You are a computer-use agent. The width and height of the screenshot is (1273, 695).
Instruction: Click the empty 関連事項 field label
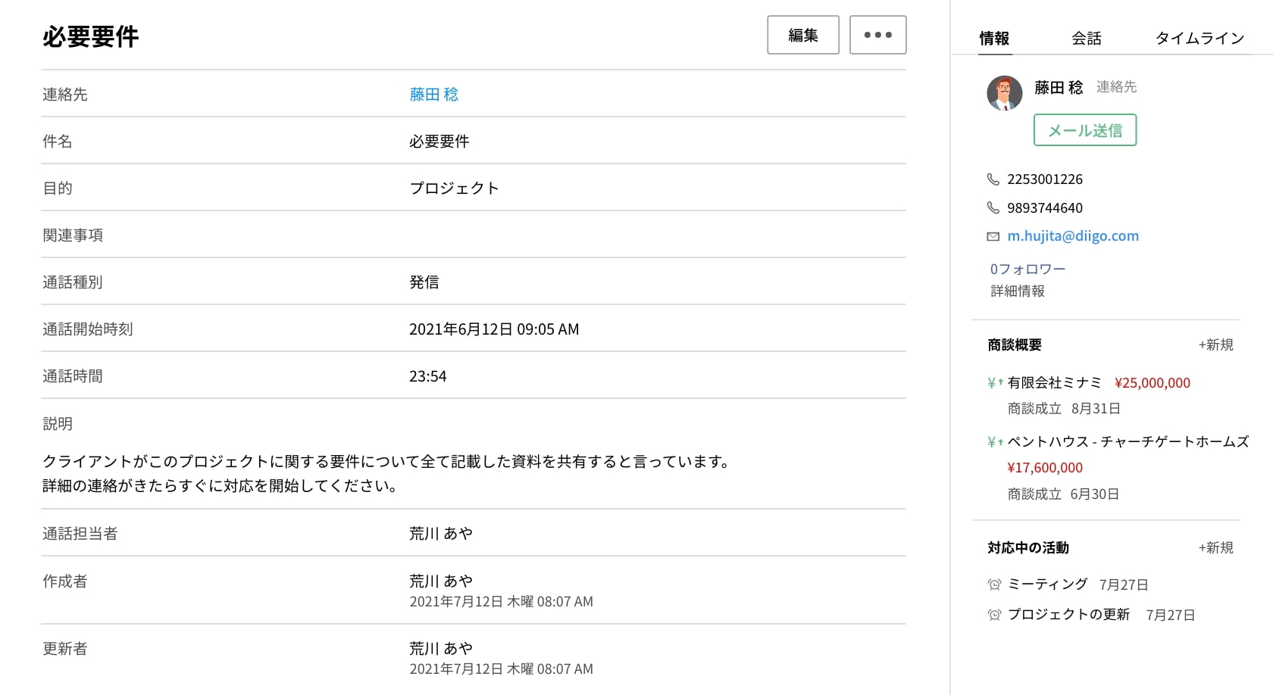[x=73, y=235]
